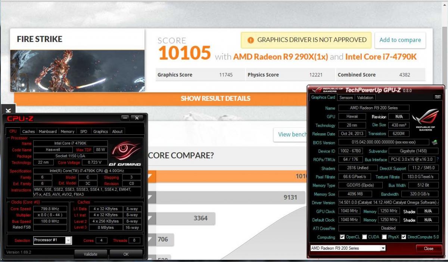Click the warning icon in driver not approved notice
This screenshot has width=448, height=262.
251,40
